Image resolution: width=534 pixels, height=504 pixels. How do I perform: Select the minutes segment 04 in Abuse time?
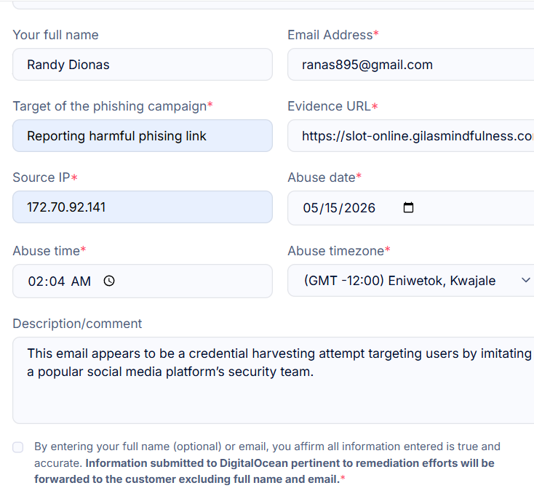[56, 281]
